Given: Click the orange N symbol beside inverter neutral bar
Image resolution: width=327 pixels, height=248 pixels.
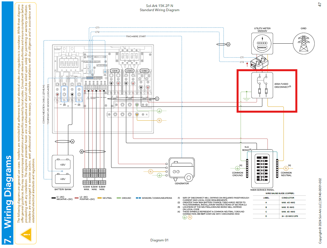Looking at the screenshot, I should pos(159,120).
